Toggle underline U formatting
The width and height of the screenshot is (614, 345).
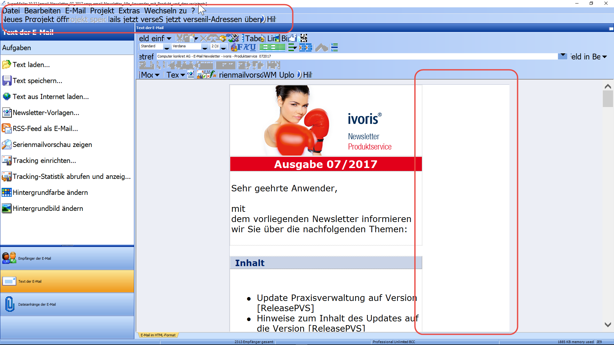[x=253, y=47]
